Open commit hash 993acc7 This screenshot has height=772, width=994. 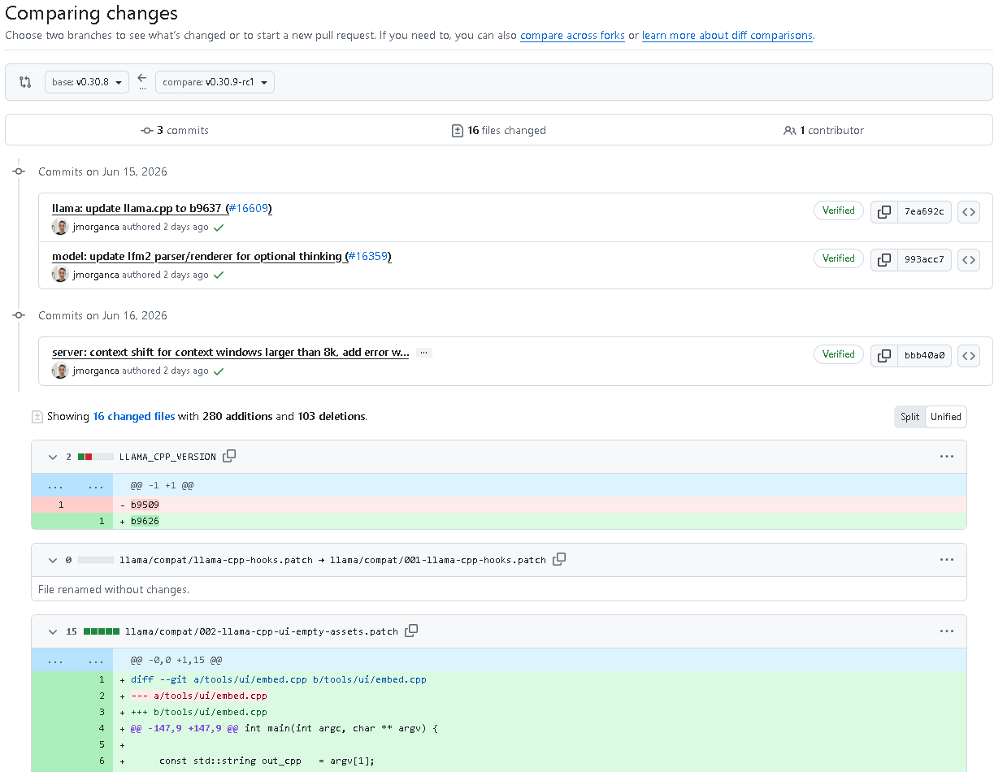pos(924,259)
